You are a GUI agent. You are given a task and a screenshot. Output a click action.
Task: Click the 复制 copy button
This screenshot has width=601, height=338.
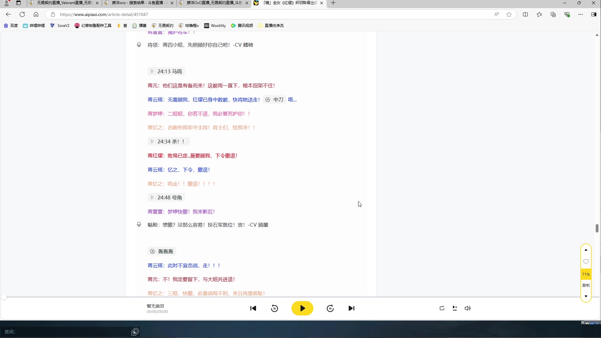[x=586, y=285]
